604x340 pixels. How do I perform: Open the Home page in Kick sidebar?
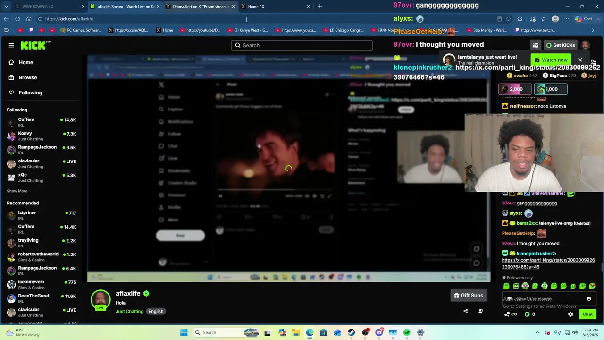(26, 62)
